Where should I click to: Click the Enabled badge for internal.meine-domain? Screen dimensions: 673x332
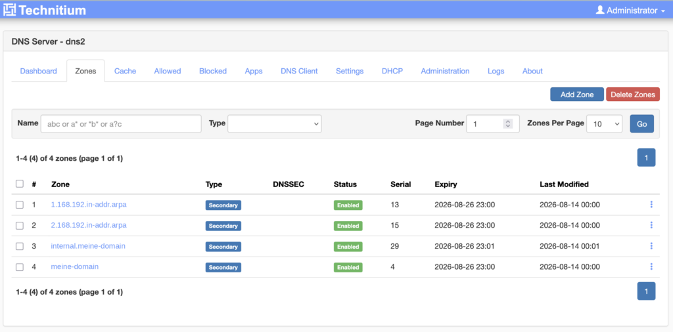click(348, 247)
